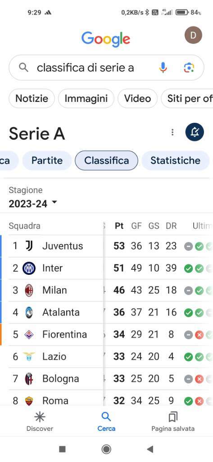Tap the Android home circle button
This screenshot has height=462, width=213.
[x=106, y=449]
